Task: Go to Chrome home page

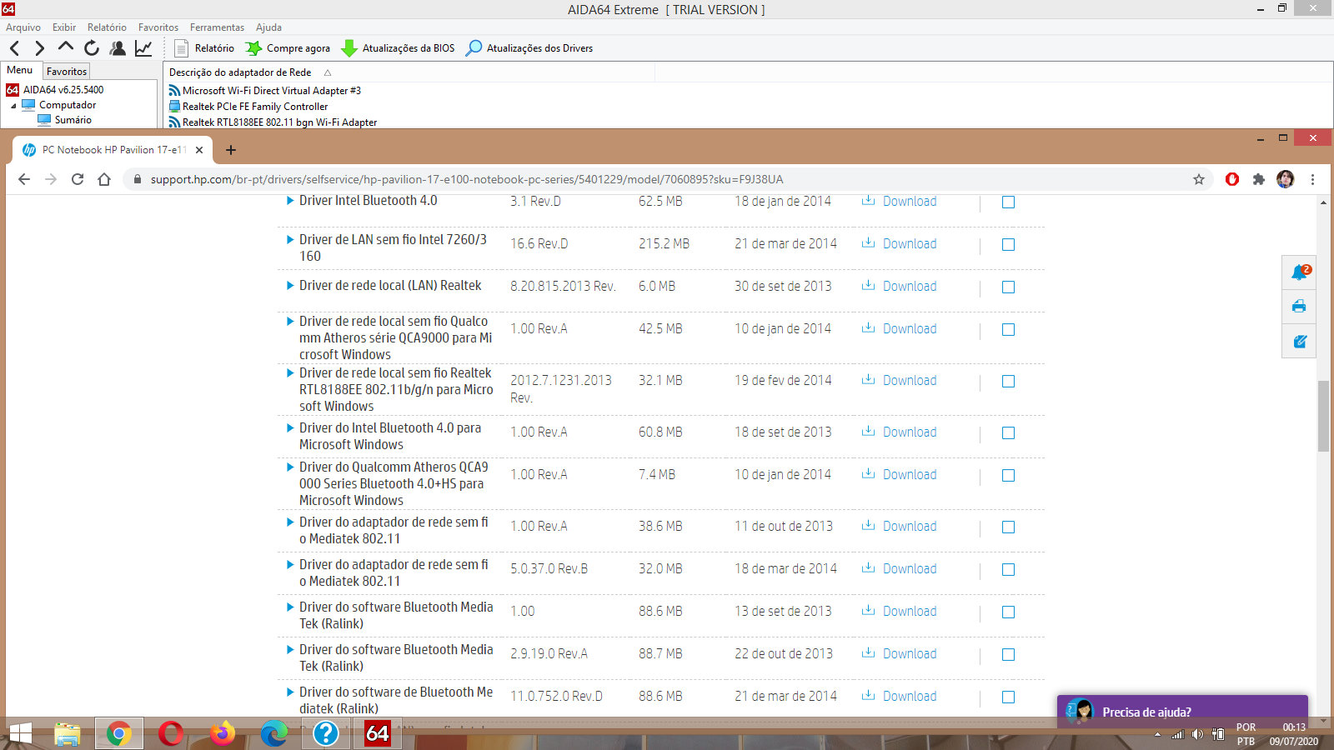Action: pyautogui.click(x=104, y=179)
